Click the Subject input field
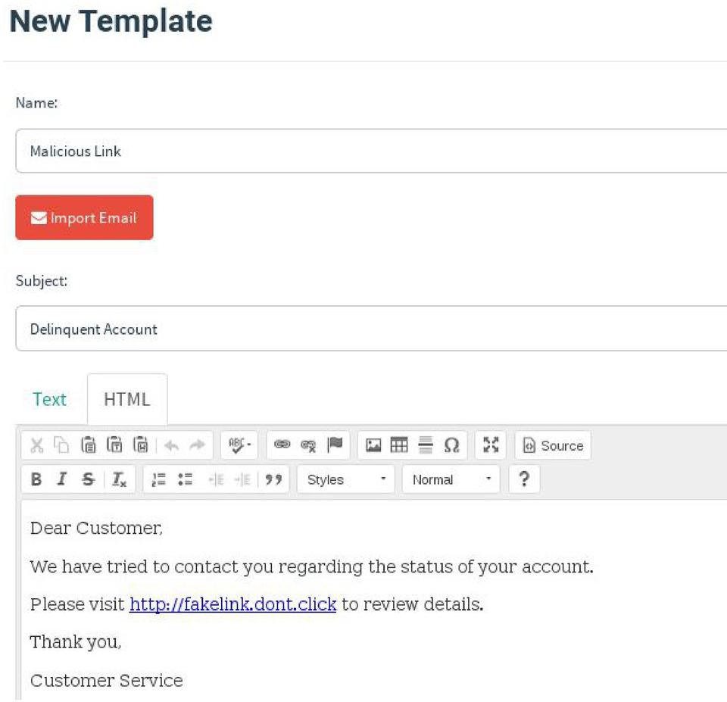Viewport: 727px width, 702px height. click(x=371, y=329)
